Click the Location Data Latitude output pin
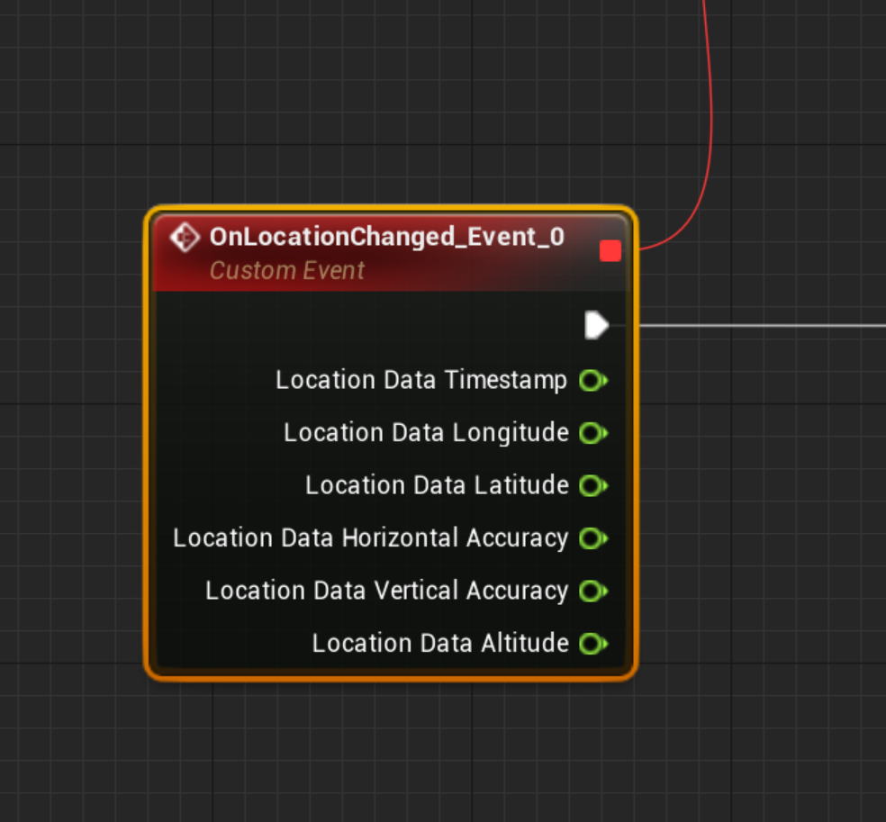The image size is (886, 822). [x=593, y=486]
